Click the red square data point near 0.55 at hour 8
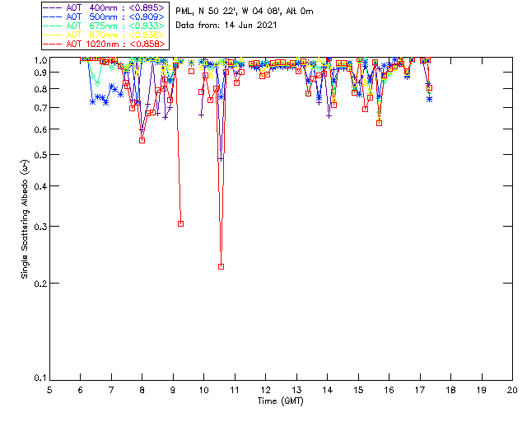This screenshot has height=422, width=527. click(142, 141)
